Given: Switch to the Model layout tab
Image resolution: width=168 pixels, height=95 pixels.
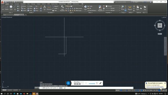Looking at the screenshot, I should (x=4, y=90).
